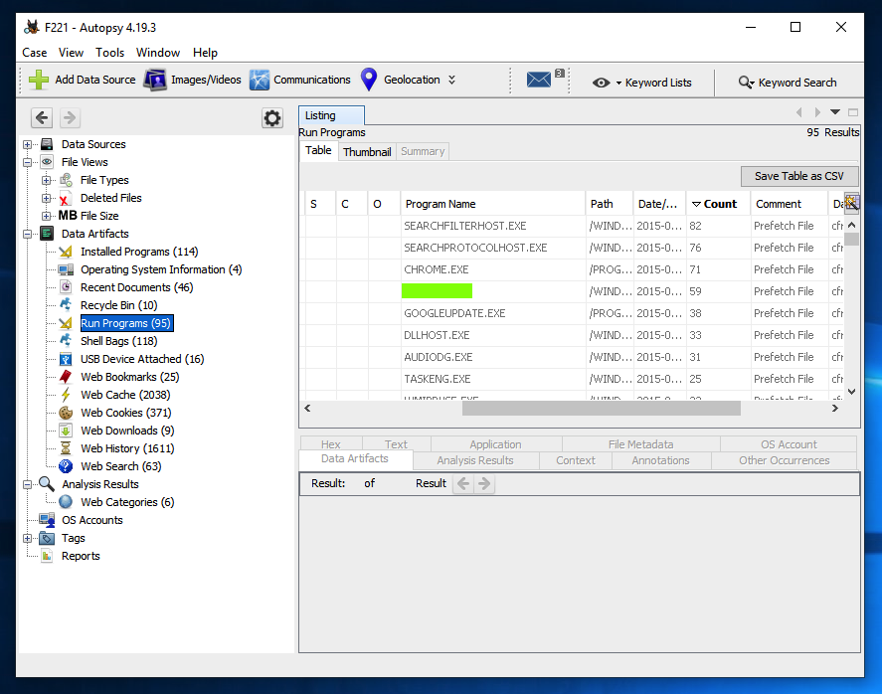Open the Tools menu
The height and width of the screenshot is (694, 882).
(x=109, y=53)
